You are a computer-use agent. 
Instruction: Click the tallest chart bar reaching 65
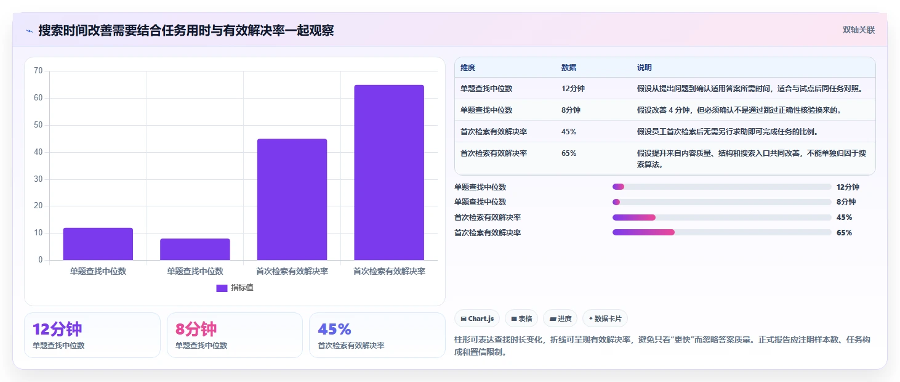coord(389,173)
